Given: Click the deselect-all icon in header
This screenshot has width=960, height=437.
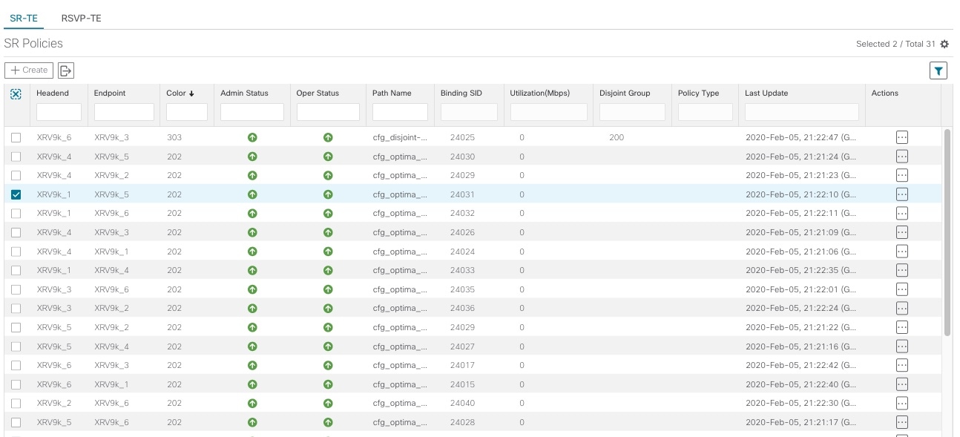Looking at the screenshot, I should [16, 94].
